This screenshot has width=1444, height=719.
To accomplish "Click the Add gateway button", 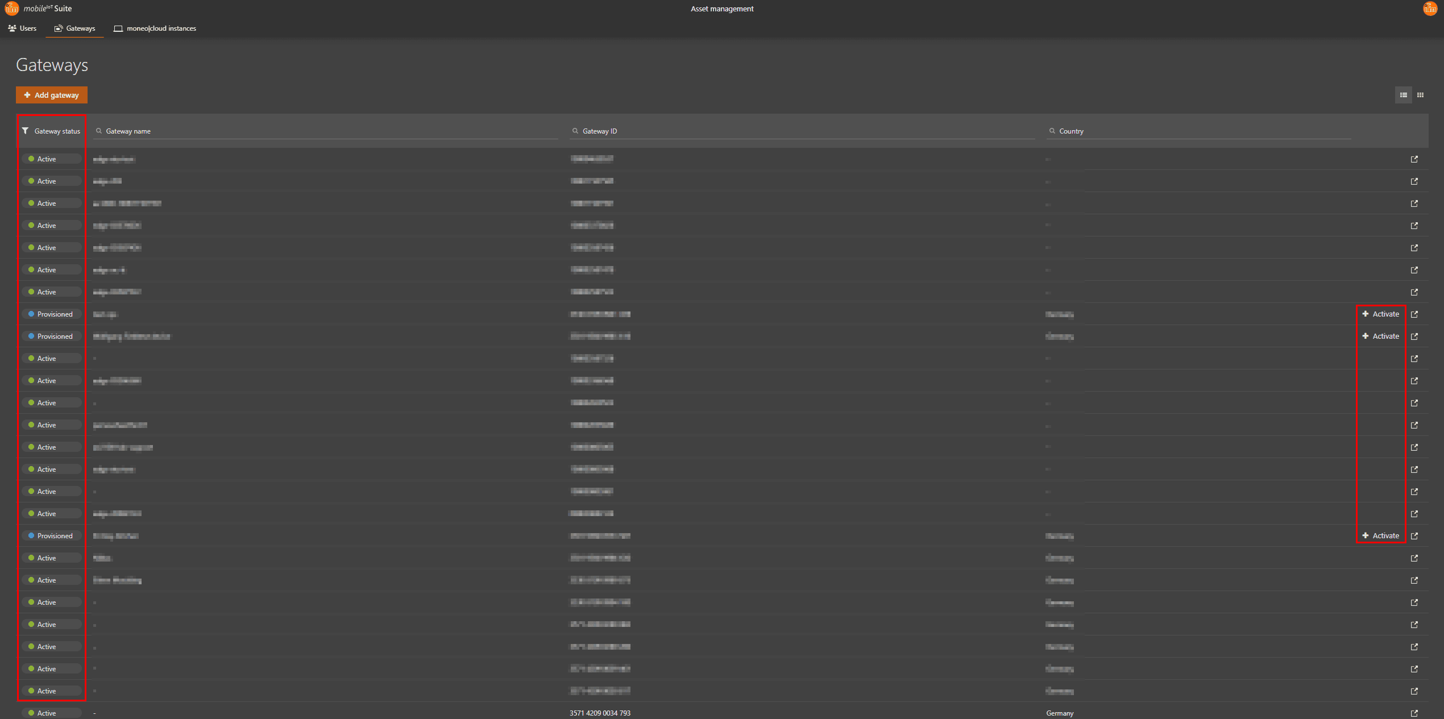I will click(x=52, y=95).
